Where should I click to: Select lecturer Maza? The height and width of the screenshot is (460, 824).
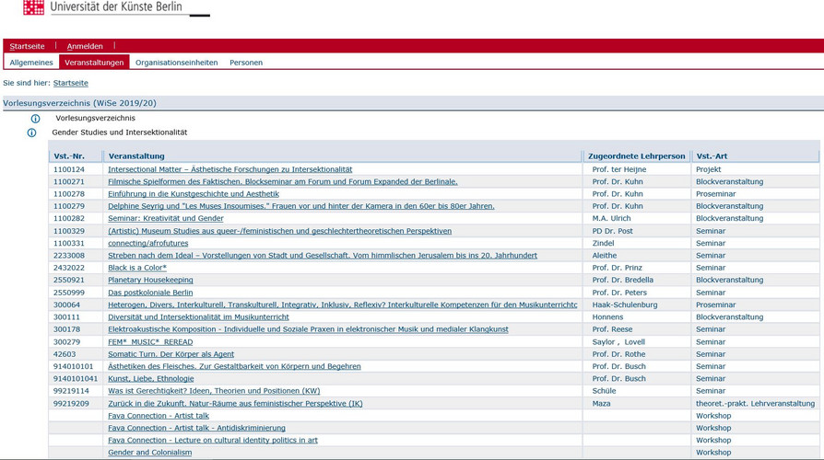pos(601,403)
